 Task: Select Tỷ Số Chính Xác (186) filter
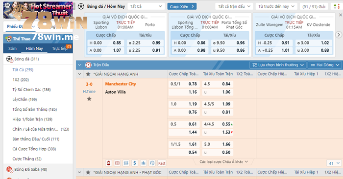[31, 90]
